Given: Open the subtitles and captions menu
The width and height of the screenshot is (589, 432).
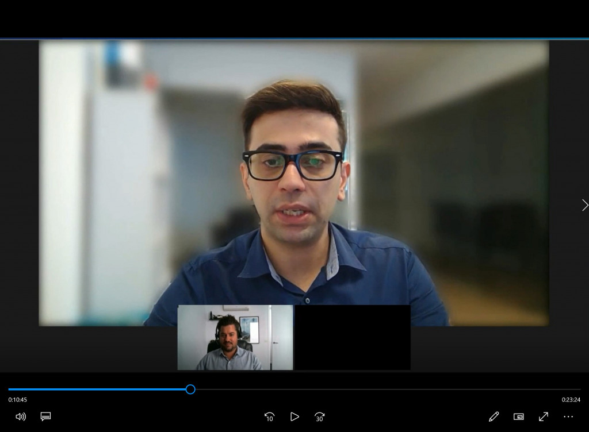Looking at the screenshot, I should tap(46, 416).
